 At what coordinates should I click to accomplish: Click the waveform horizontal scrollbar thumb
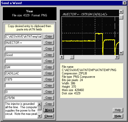pos(72,57)
